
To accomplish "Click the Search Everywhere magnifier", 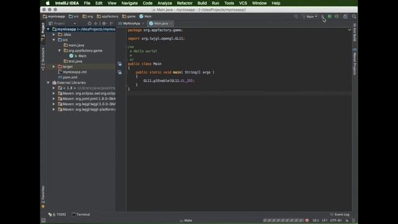I will coord(354,17).
